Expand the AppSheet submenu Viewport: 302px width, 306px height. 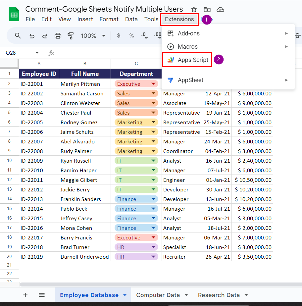pyautogui.click(x=286, y=80)
